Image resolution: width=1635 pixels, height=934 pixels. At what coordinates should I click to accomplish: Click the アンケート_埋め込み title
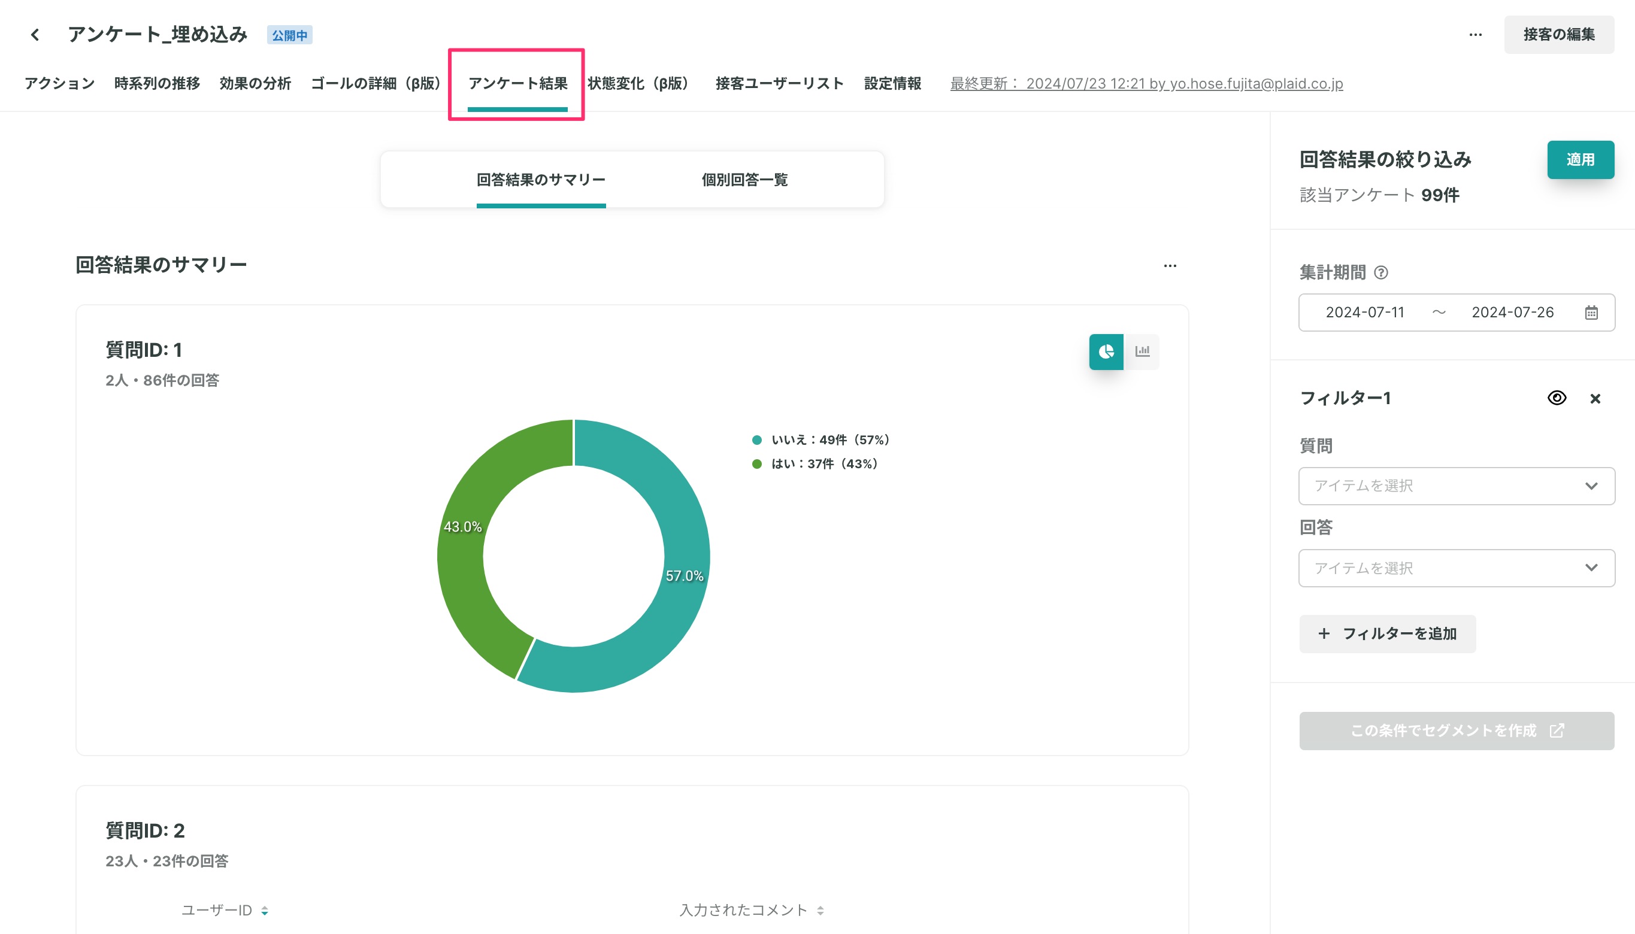(x=158, y=35)
